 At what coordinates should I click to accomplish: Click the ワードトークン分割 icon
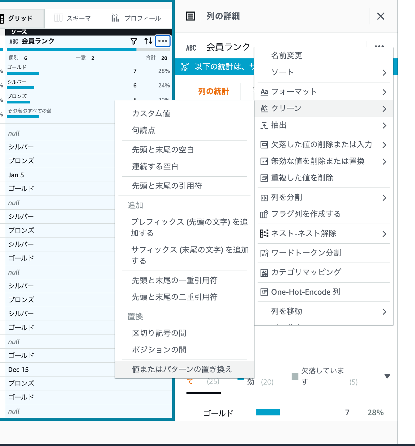(264, 253)
